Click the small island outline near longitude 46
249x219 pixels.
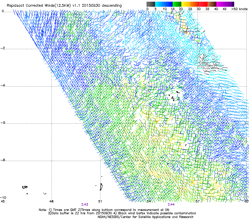coord(25,187)
